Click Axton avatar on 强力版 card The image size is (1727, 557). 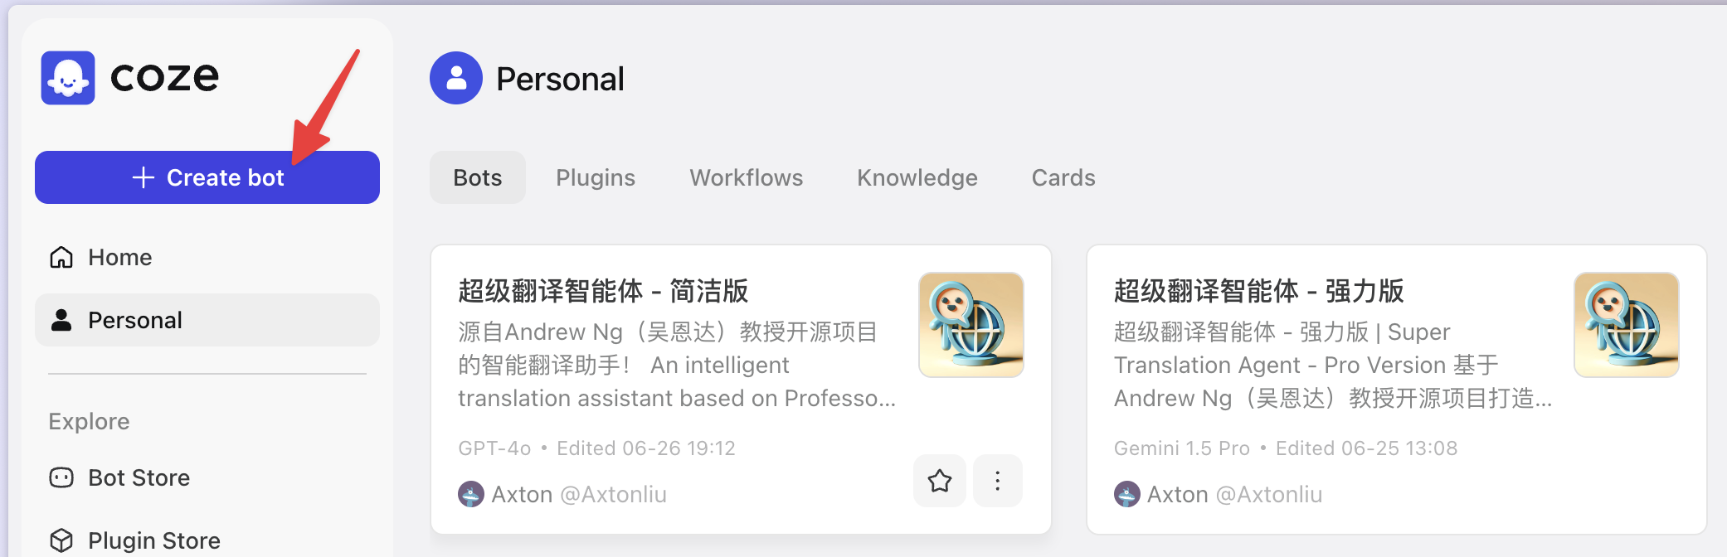1127,494
